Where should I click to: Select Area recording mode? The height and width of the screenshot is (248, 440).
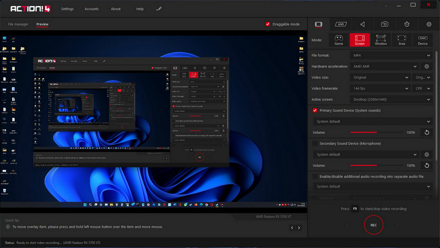click(402, 40)
